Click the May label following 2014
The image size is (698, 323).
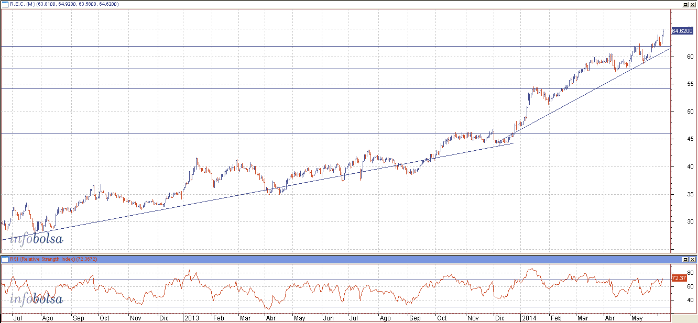pyautogui.click(x=637, y=318)
